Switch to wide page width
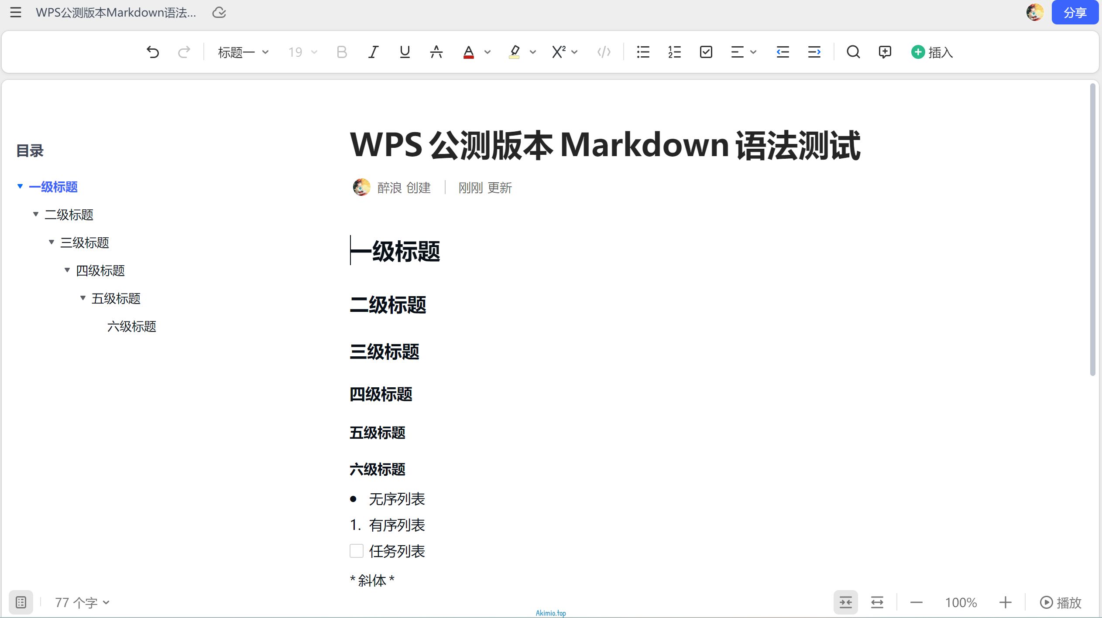Viewport: 1102px width, 618px height. click(x=877, y=602)
